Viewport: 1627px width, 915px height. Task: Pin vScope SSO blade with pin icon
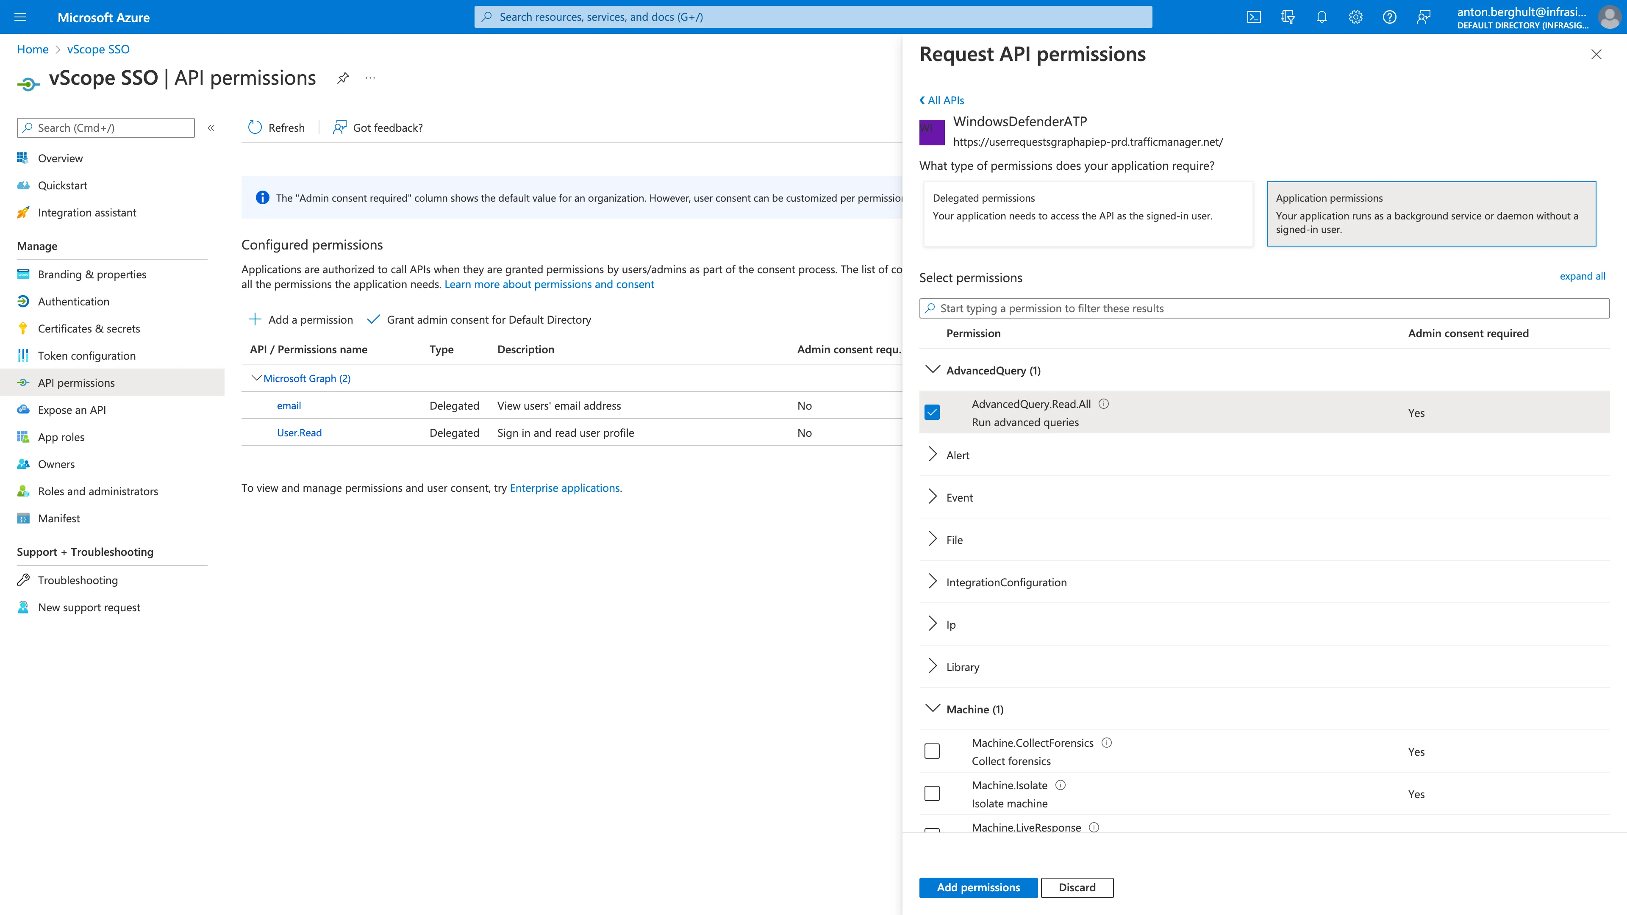click(343, 78)
